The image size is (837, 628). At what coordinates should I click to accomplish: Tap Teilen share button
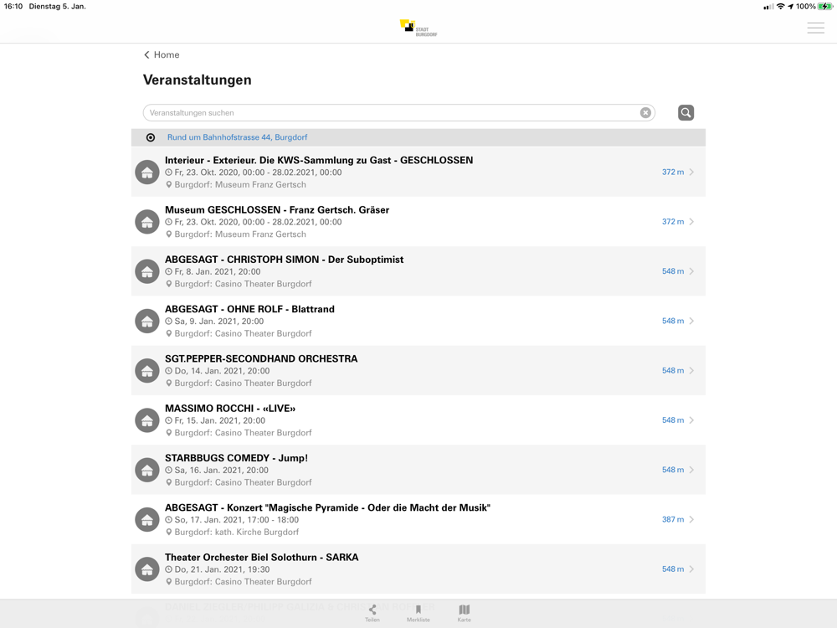(372, 613)
